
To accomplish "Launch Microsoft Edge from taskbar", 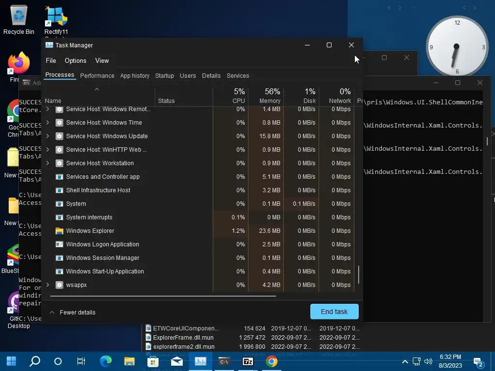I will coord(106,361).
